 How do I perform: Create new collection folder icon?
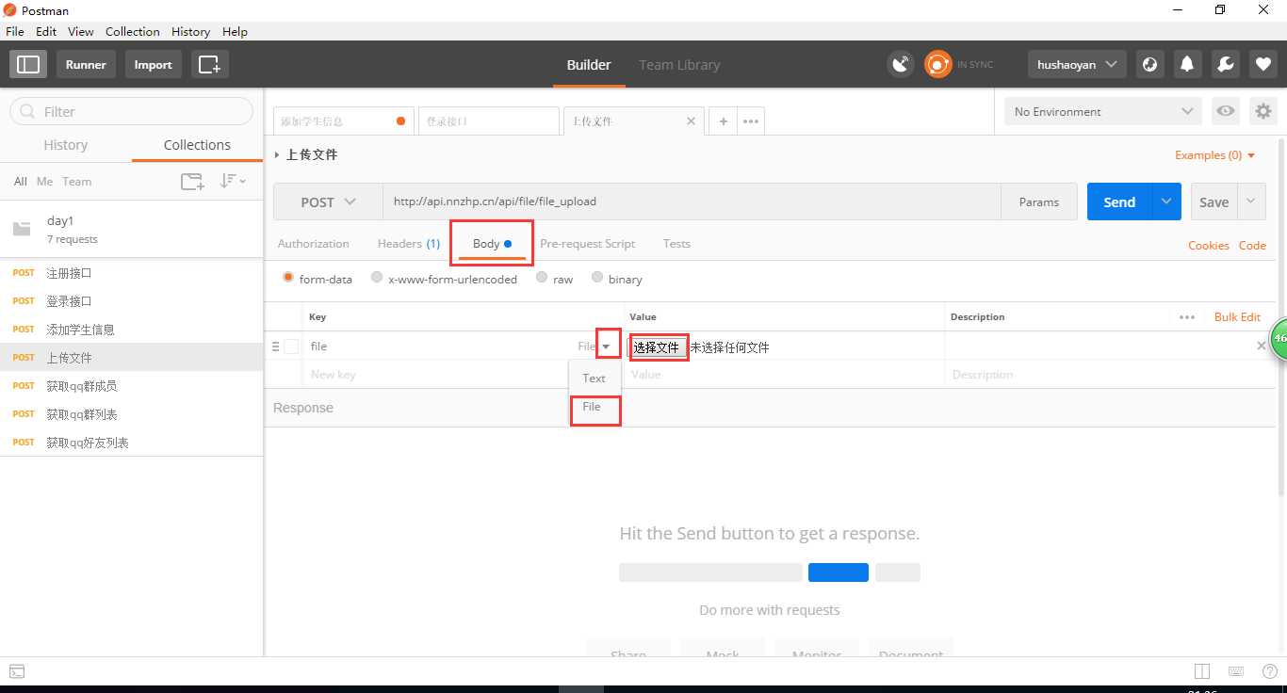coord(192,182)
